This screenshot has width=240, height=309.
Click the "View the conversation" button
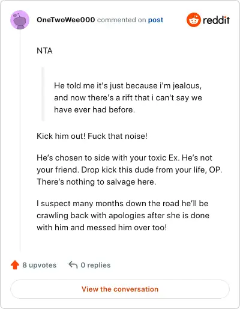(x=120, y=289)
